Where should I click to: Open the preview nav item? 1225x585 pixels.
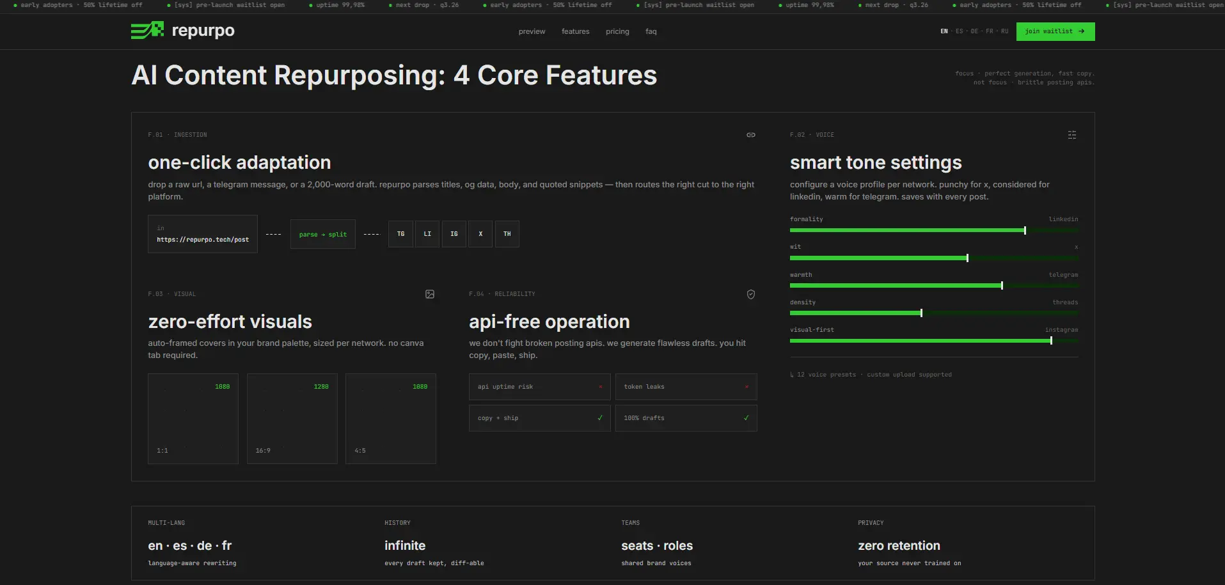532,31
